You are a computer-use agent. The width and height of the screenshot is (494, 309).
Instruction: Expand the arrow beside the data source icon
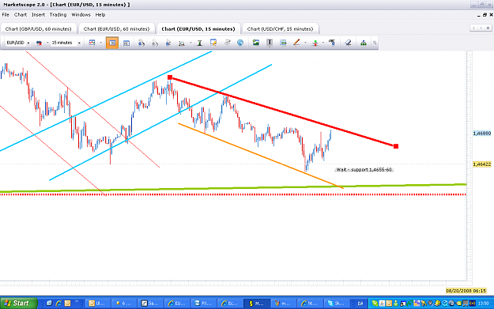tap(47, 43)
